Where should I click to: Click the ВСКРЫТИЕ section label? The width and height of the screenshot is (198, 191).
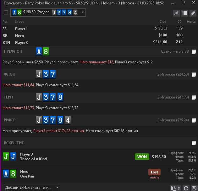pyautogui.click(x=14, y=143)
